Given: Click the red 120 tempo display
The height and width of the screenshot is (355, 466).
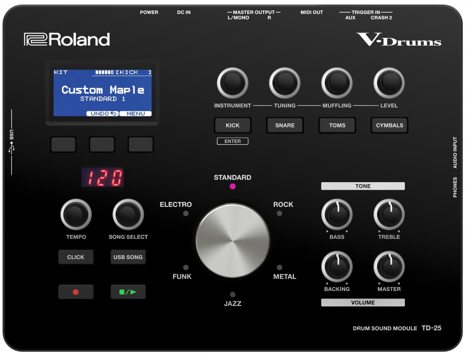Looking at the screenshot, I should click(x=103, y=177).
